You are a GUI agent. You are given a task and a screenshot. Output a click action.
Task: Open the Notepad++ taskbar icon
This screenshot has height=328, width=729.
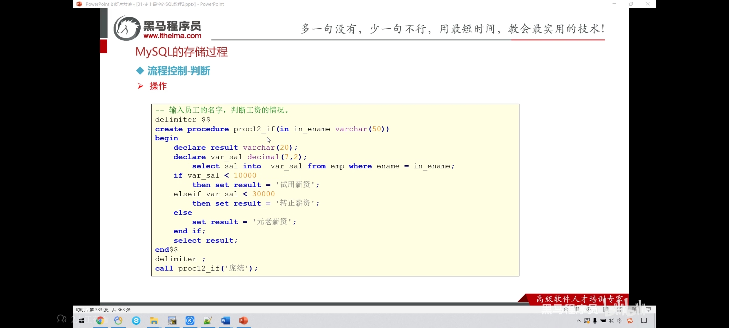(x=208, y=321)
